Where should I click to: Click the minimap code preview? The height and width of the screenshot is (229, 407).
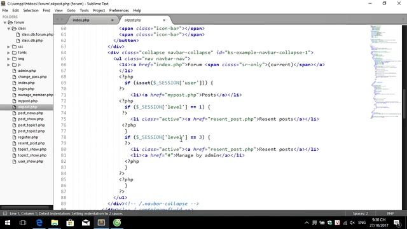point(385,72)
